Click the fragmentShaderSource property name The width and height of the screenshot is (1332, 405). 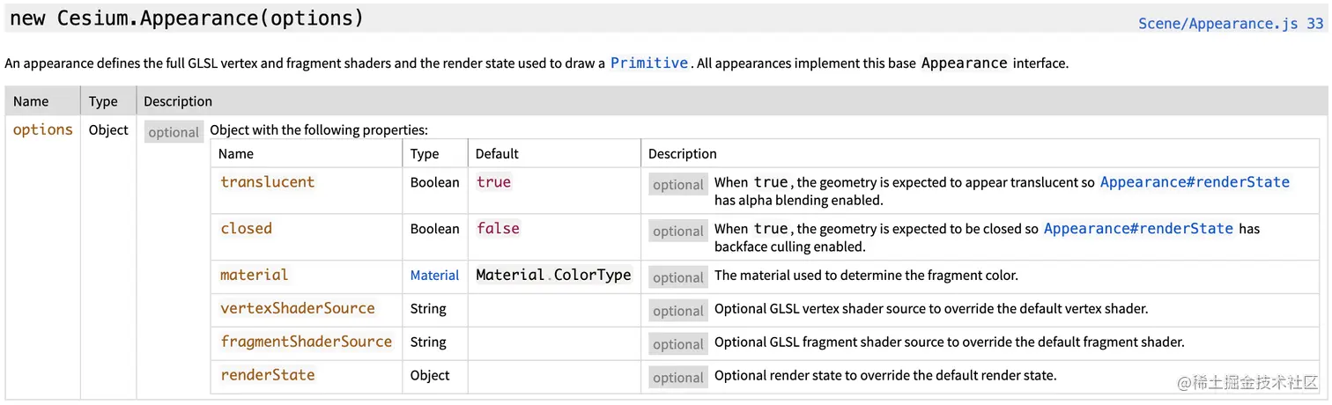pyautogui.click(x=306, y=342)
